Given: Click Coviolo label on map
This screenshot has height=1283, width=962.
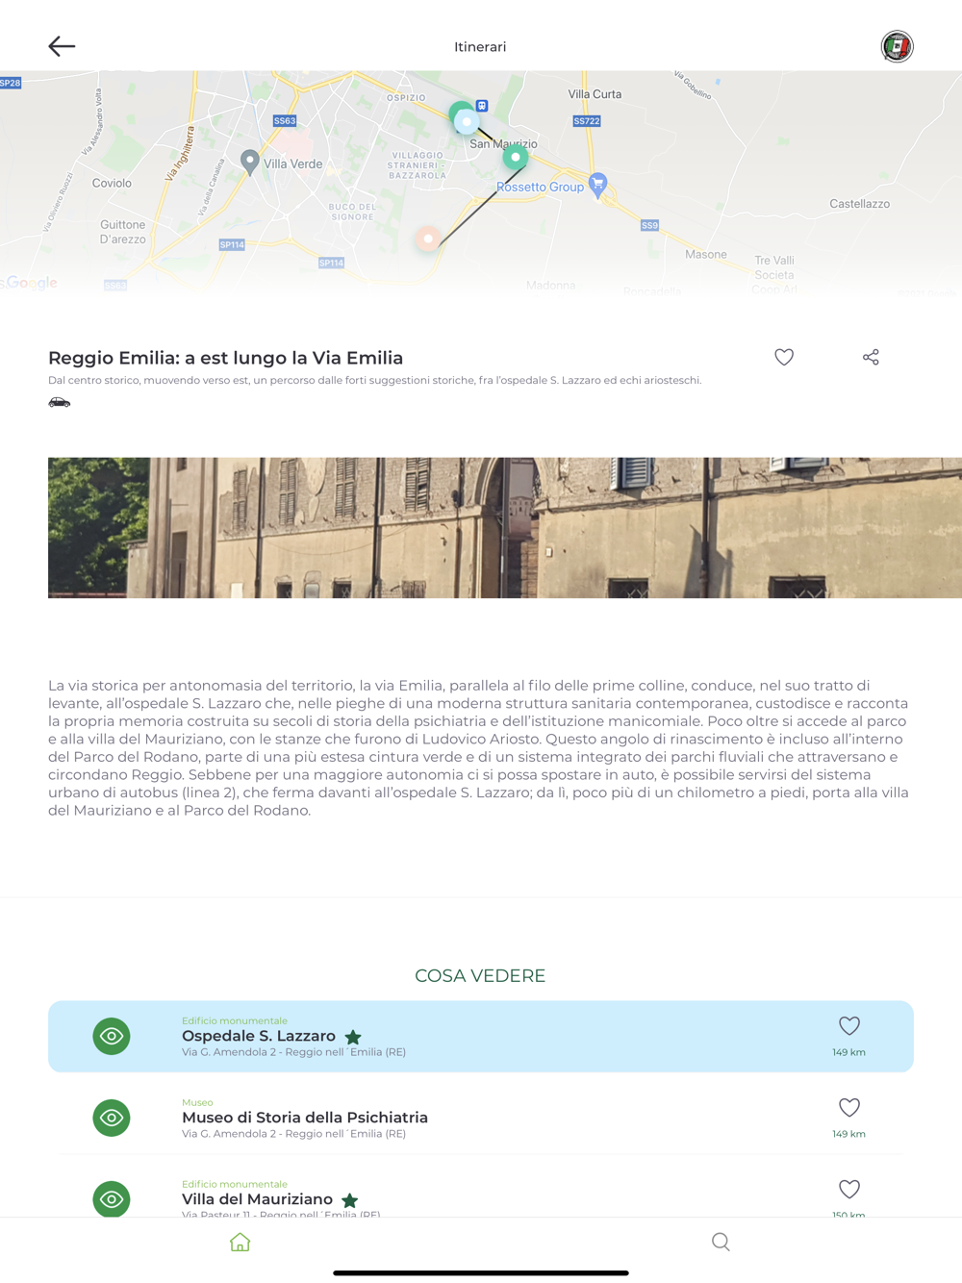Looking at the screenshot, I should (112, 183).
